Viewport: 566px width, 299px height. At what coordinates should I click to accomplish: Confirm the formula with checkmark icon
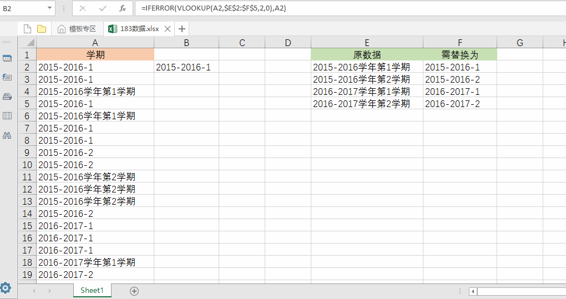[x=103, y=8]
